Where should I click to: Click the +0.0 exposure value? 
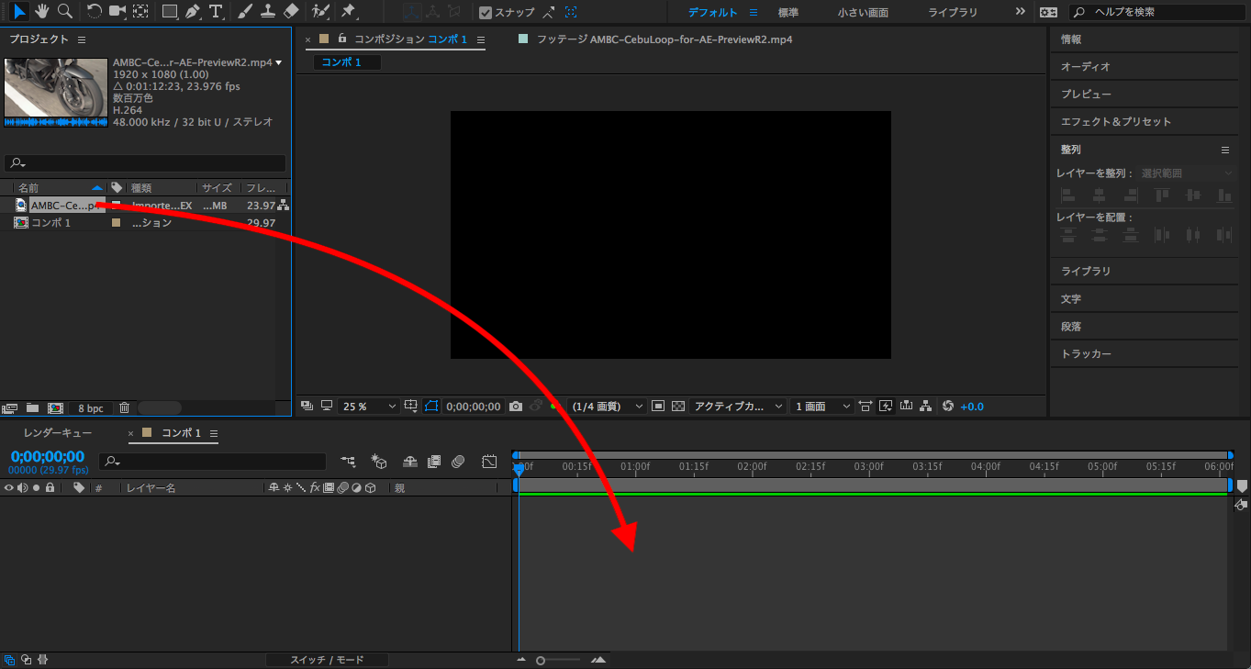click(x=972, y=406)
